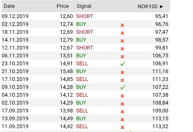
Task: Click the red cross for 17.09.2019 SELL
Action: tap(122, 112)
